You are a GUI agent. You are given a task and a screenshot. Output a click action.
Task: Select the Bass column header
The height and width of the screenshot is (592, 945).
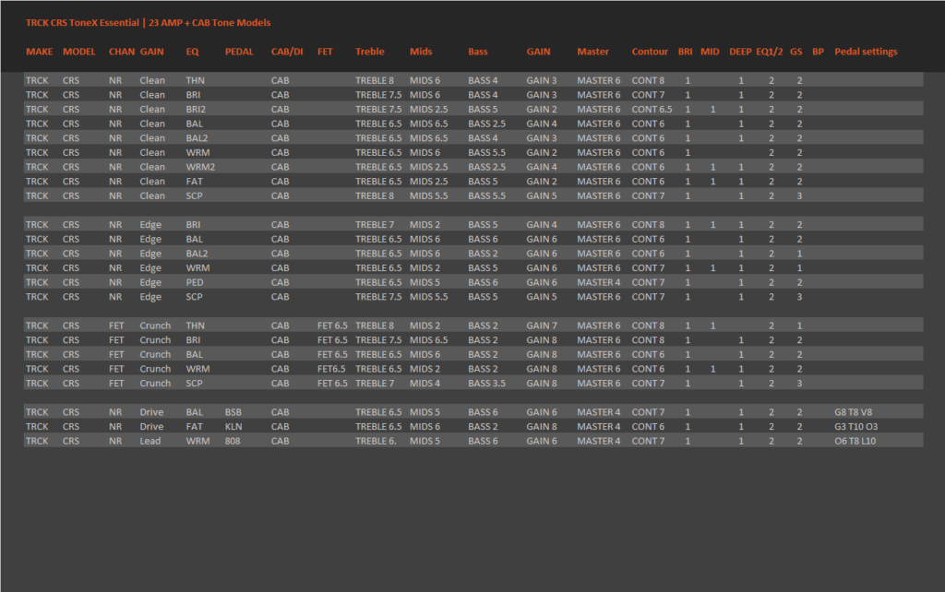click(x=478, y=52)
